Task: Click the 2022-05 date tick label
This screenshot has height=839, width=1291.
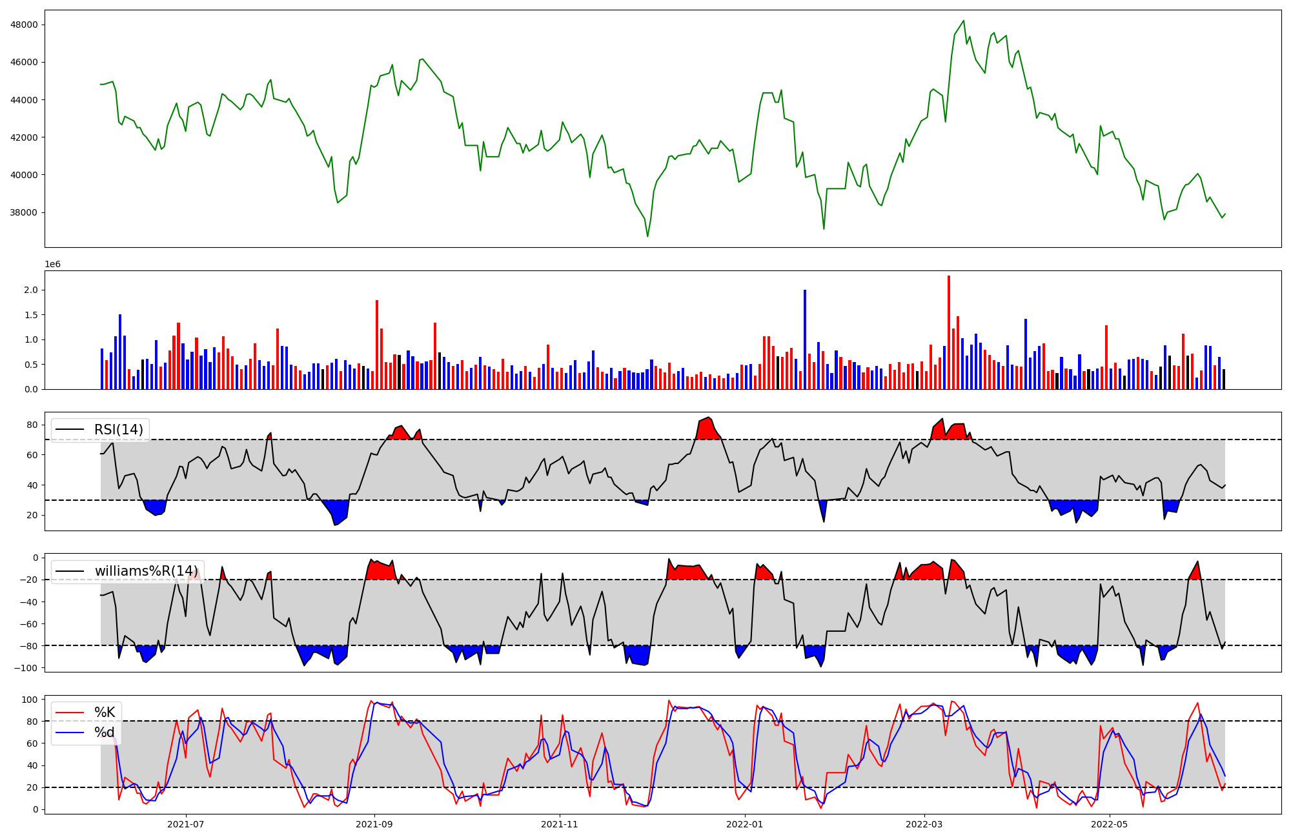Action: pyautogui.click(x=1109, y=824)
